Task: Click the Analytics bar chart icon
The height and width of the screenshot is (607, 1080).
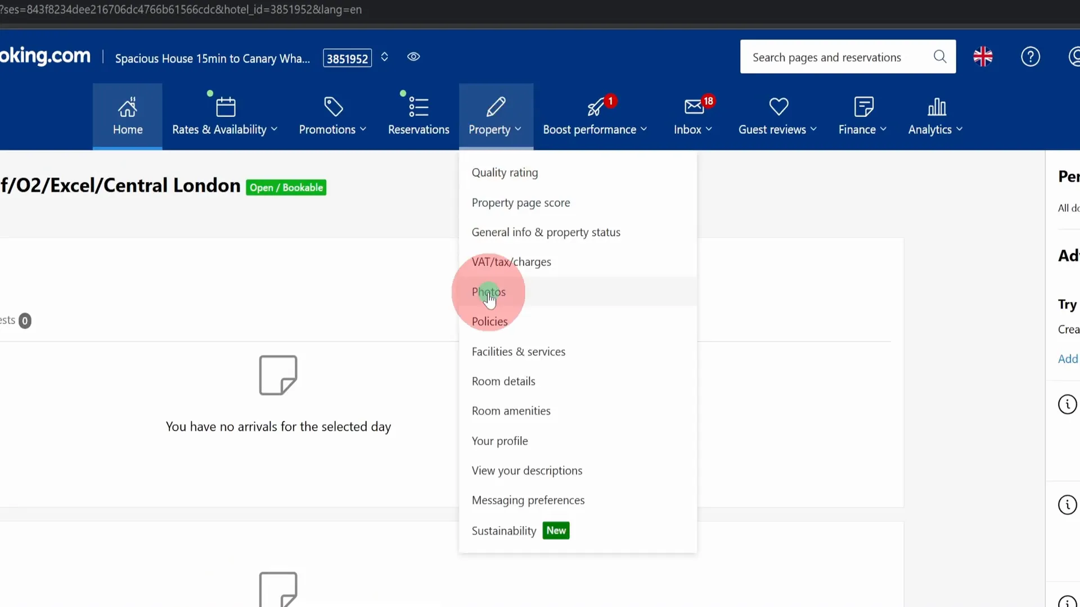Action: pyautogui.click(x=937, y=107)
